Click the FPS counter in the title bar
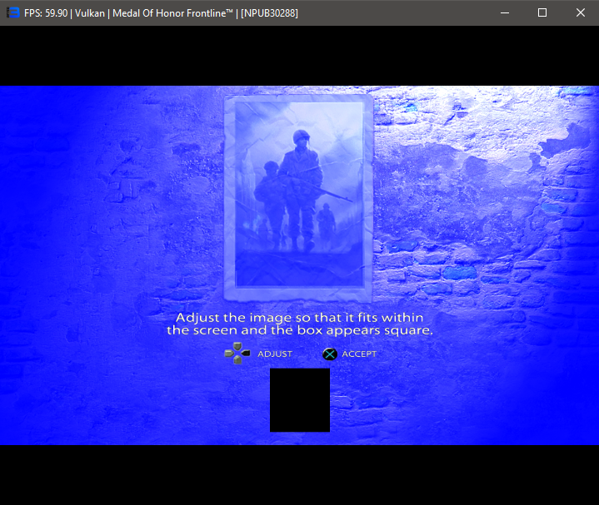Screen dimensions: 599x505 46,13
